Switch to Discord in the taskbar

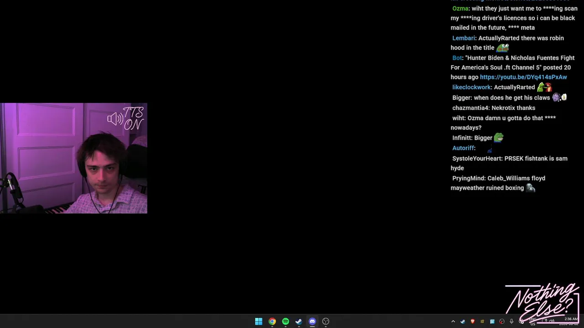click(x=312, y=321)
